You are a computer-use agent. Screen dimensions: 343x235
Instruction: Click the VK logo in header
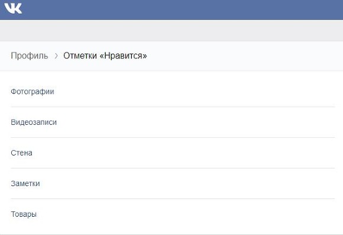coord(13,8)
